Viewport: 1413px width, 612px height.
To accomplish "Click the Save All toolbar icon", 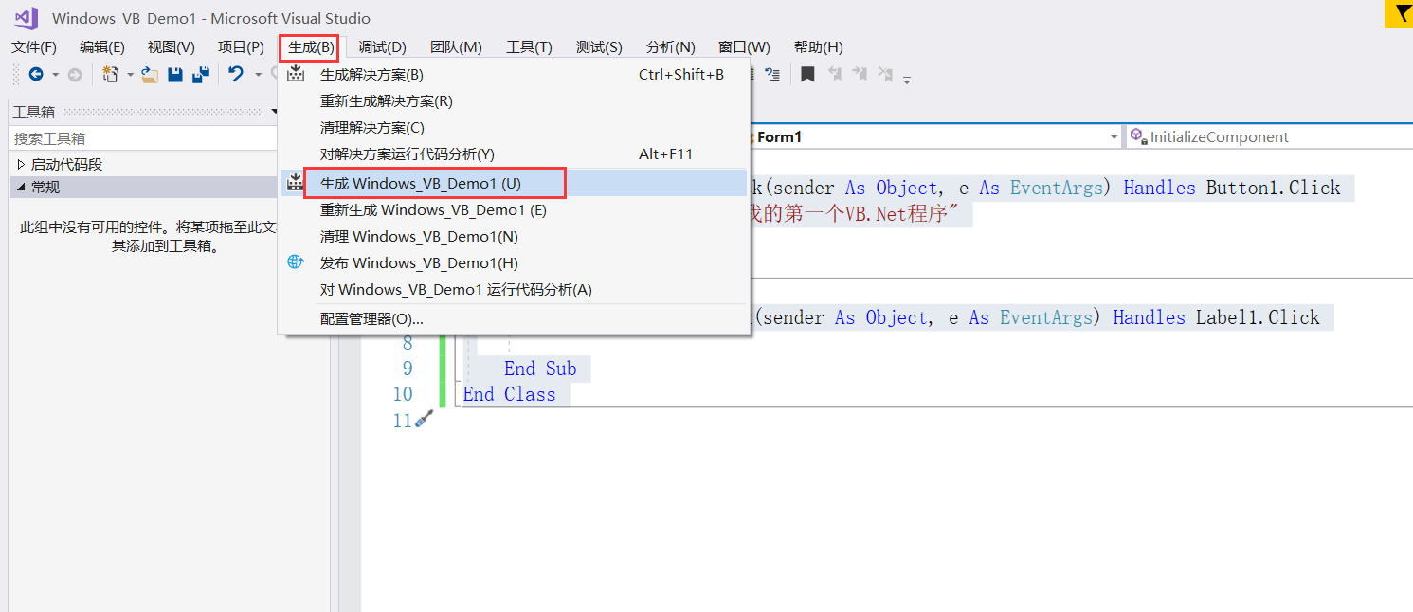I will 200,74.
